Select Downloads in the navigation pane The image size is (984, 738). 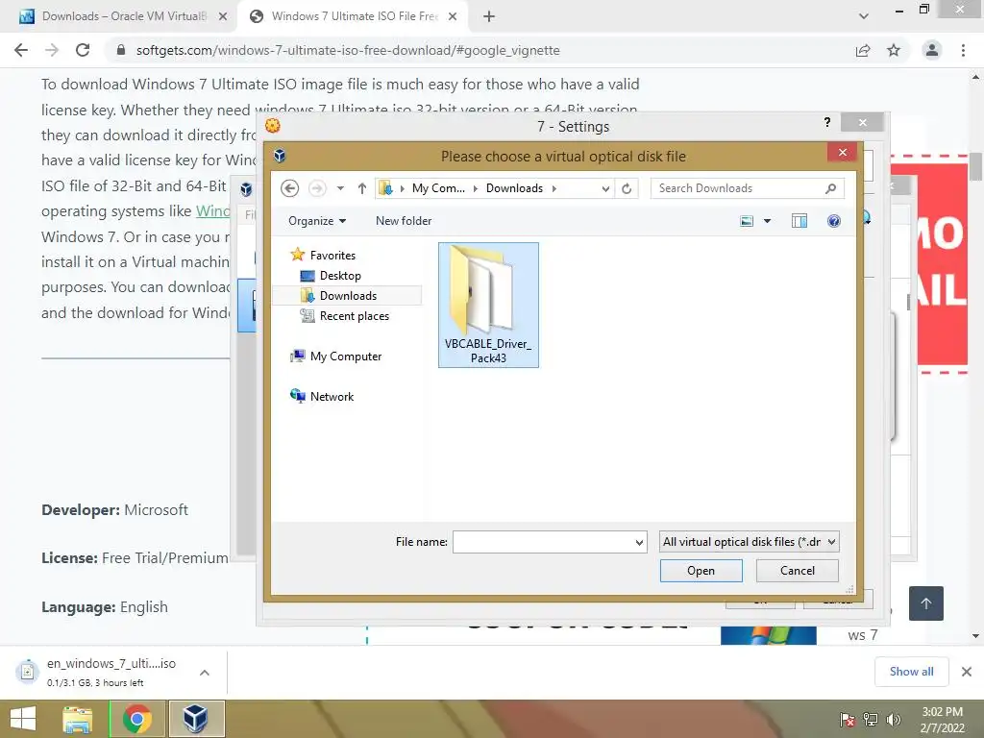coord(347,296)
